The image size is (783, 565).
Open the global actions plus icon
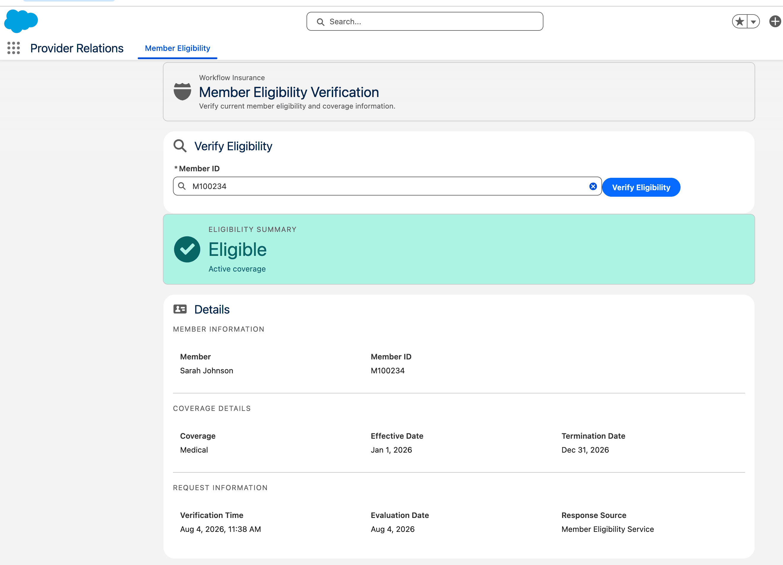(x=775, y=21)
